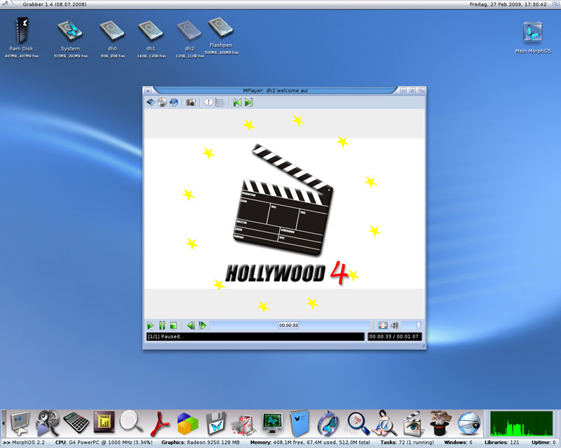Open the butterfly refresh arrows dock icon
This screenshot has width=561, height=448.
327,423
